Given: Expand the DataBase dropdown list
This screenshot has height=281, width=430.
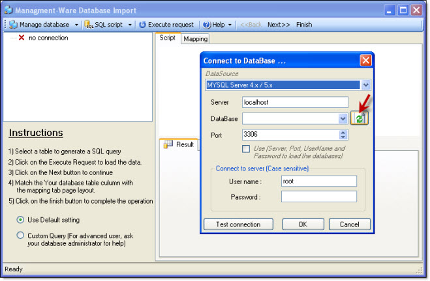Looking at the screenshot, I should [x=343, y=118].
